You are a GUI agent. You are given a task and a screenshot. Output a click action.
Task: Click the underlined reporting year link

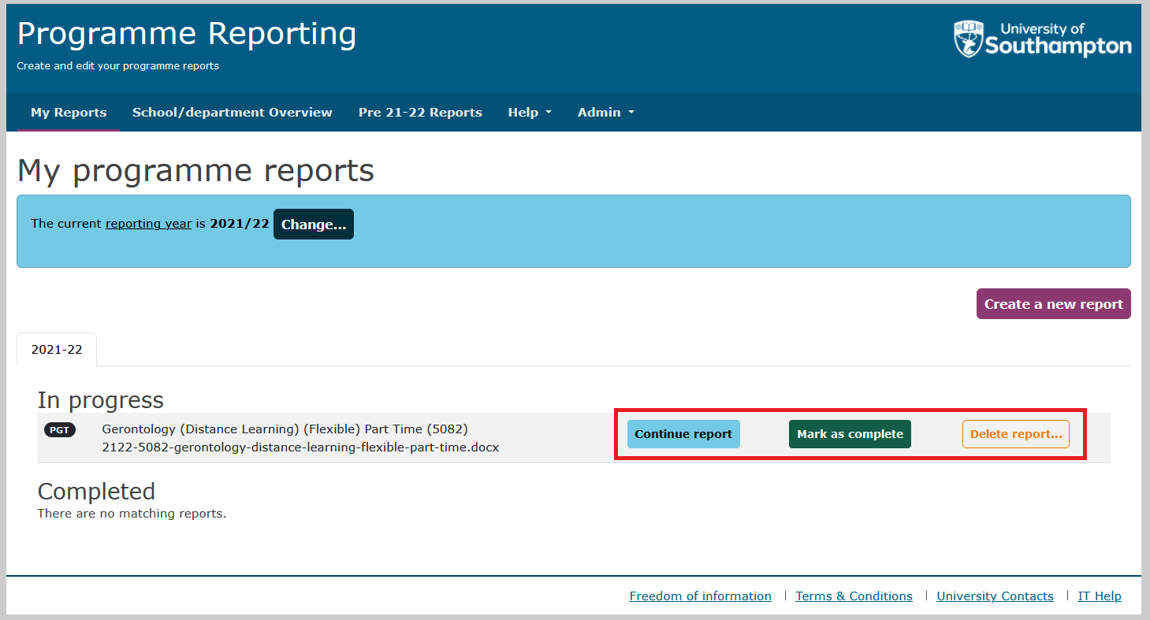[x=148, y=224]
